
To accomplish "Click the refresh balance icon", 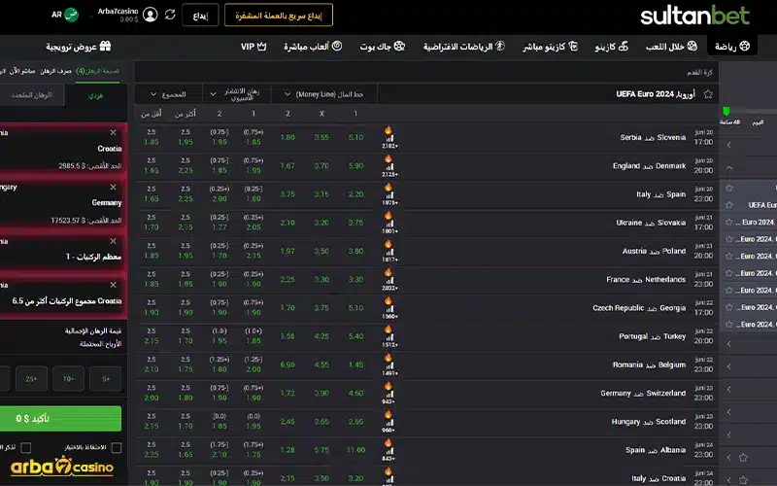I will [x=171, y=15].
